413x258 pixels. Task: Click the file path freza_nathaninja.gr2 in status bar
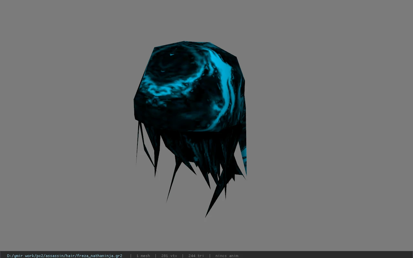(x=65, y=256)
